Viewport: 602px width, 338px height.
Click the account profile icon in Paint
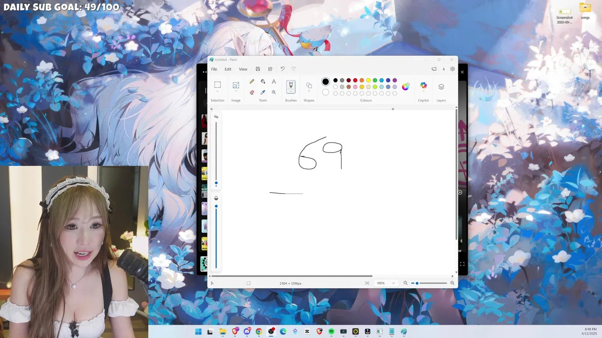444,69
